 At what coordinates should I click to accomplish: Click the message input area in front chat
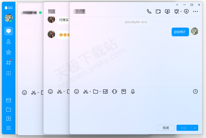coord(134,108)
